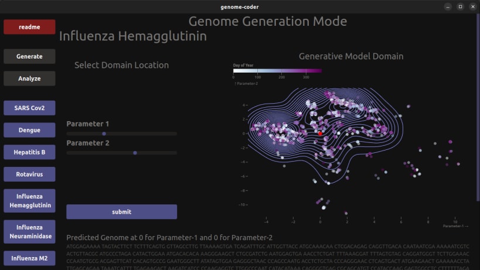Screen dimensions: 480x270
Task: Choose Hepatitis B from sidebar
Action: (x=29, y=152)
